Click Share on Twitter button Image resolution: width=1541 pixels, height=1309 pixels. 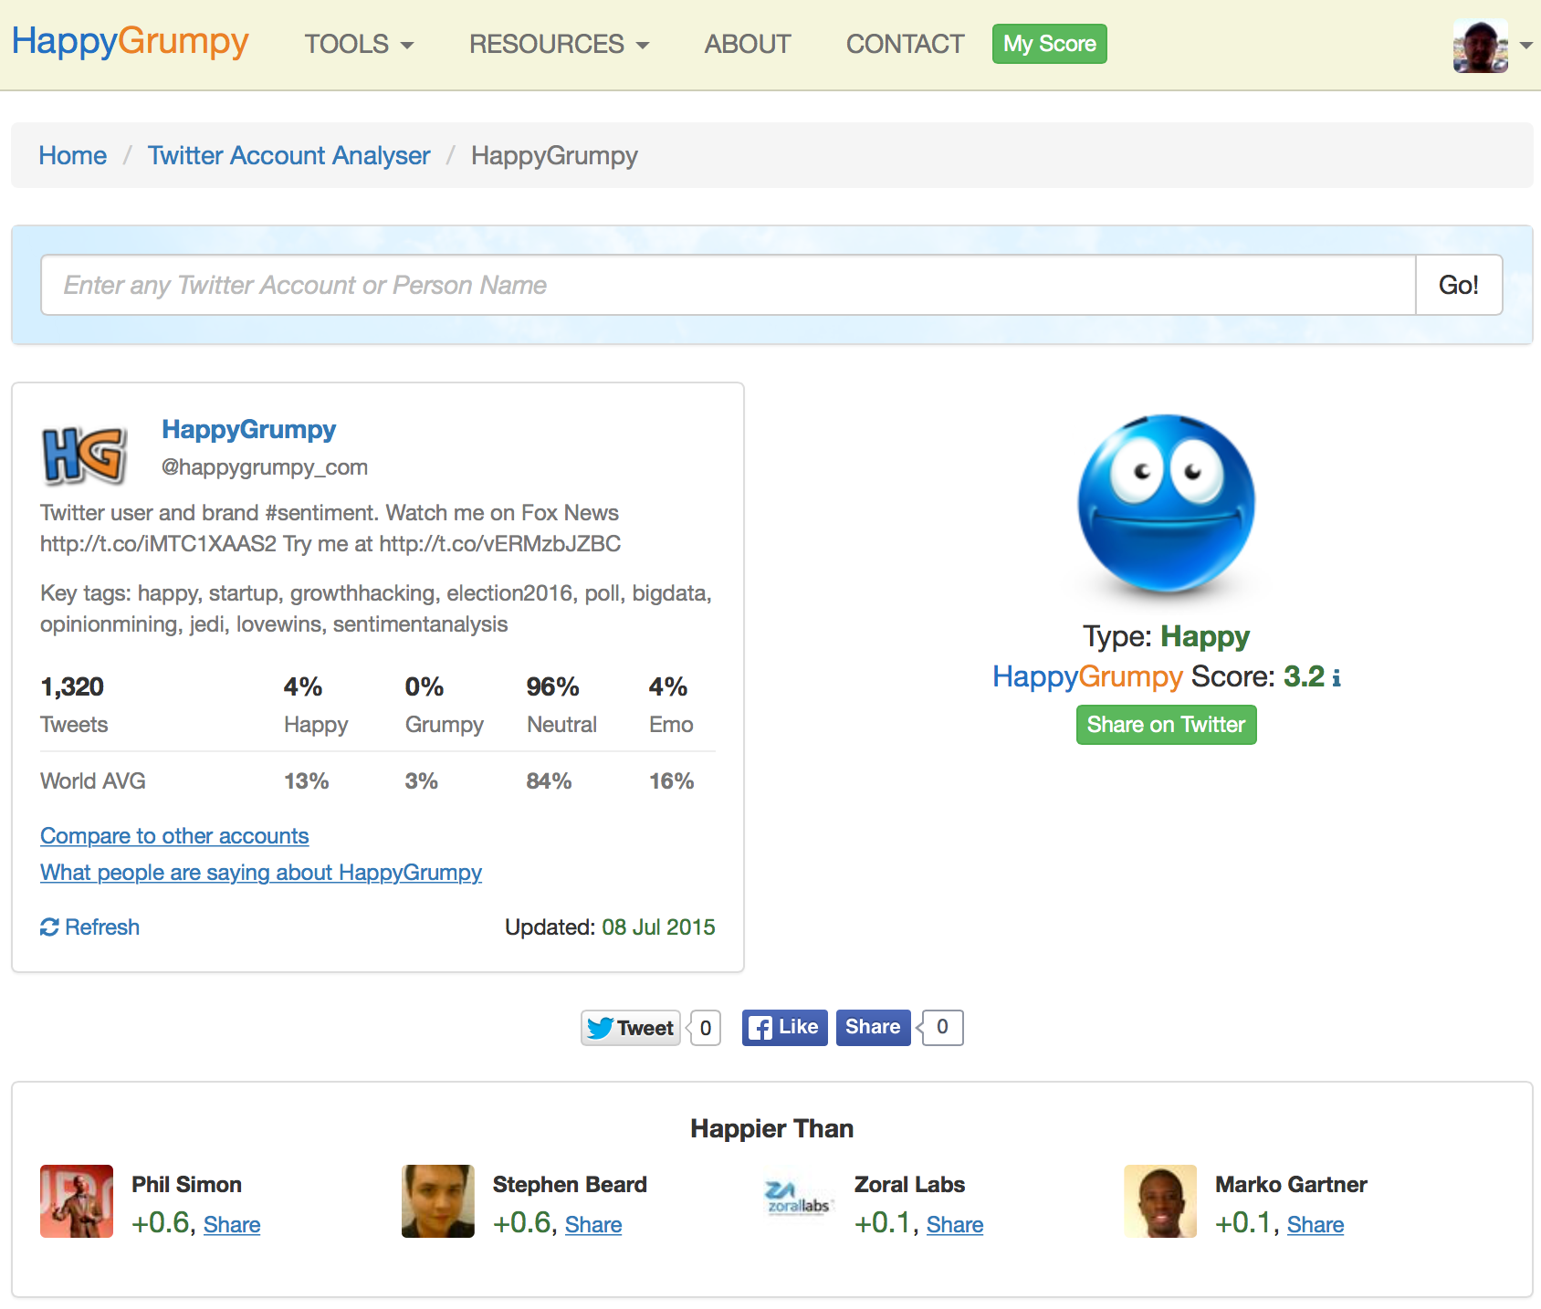tap(1166, 725)
